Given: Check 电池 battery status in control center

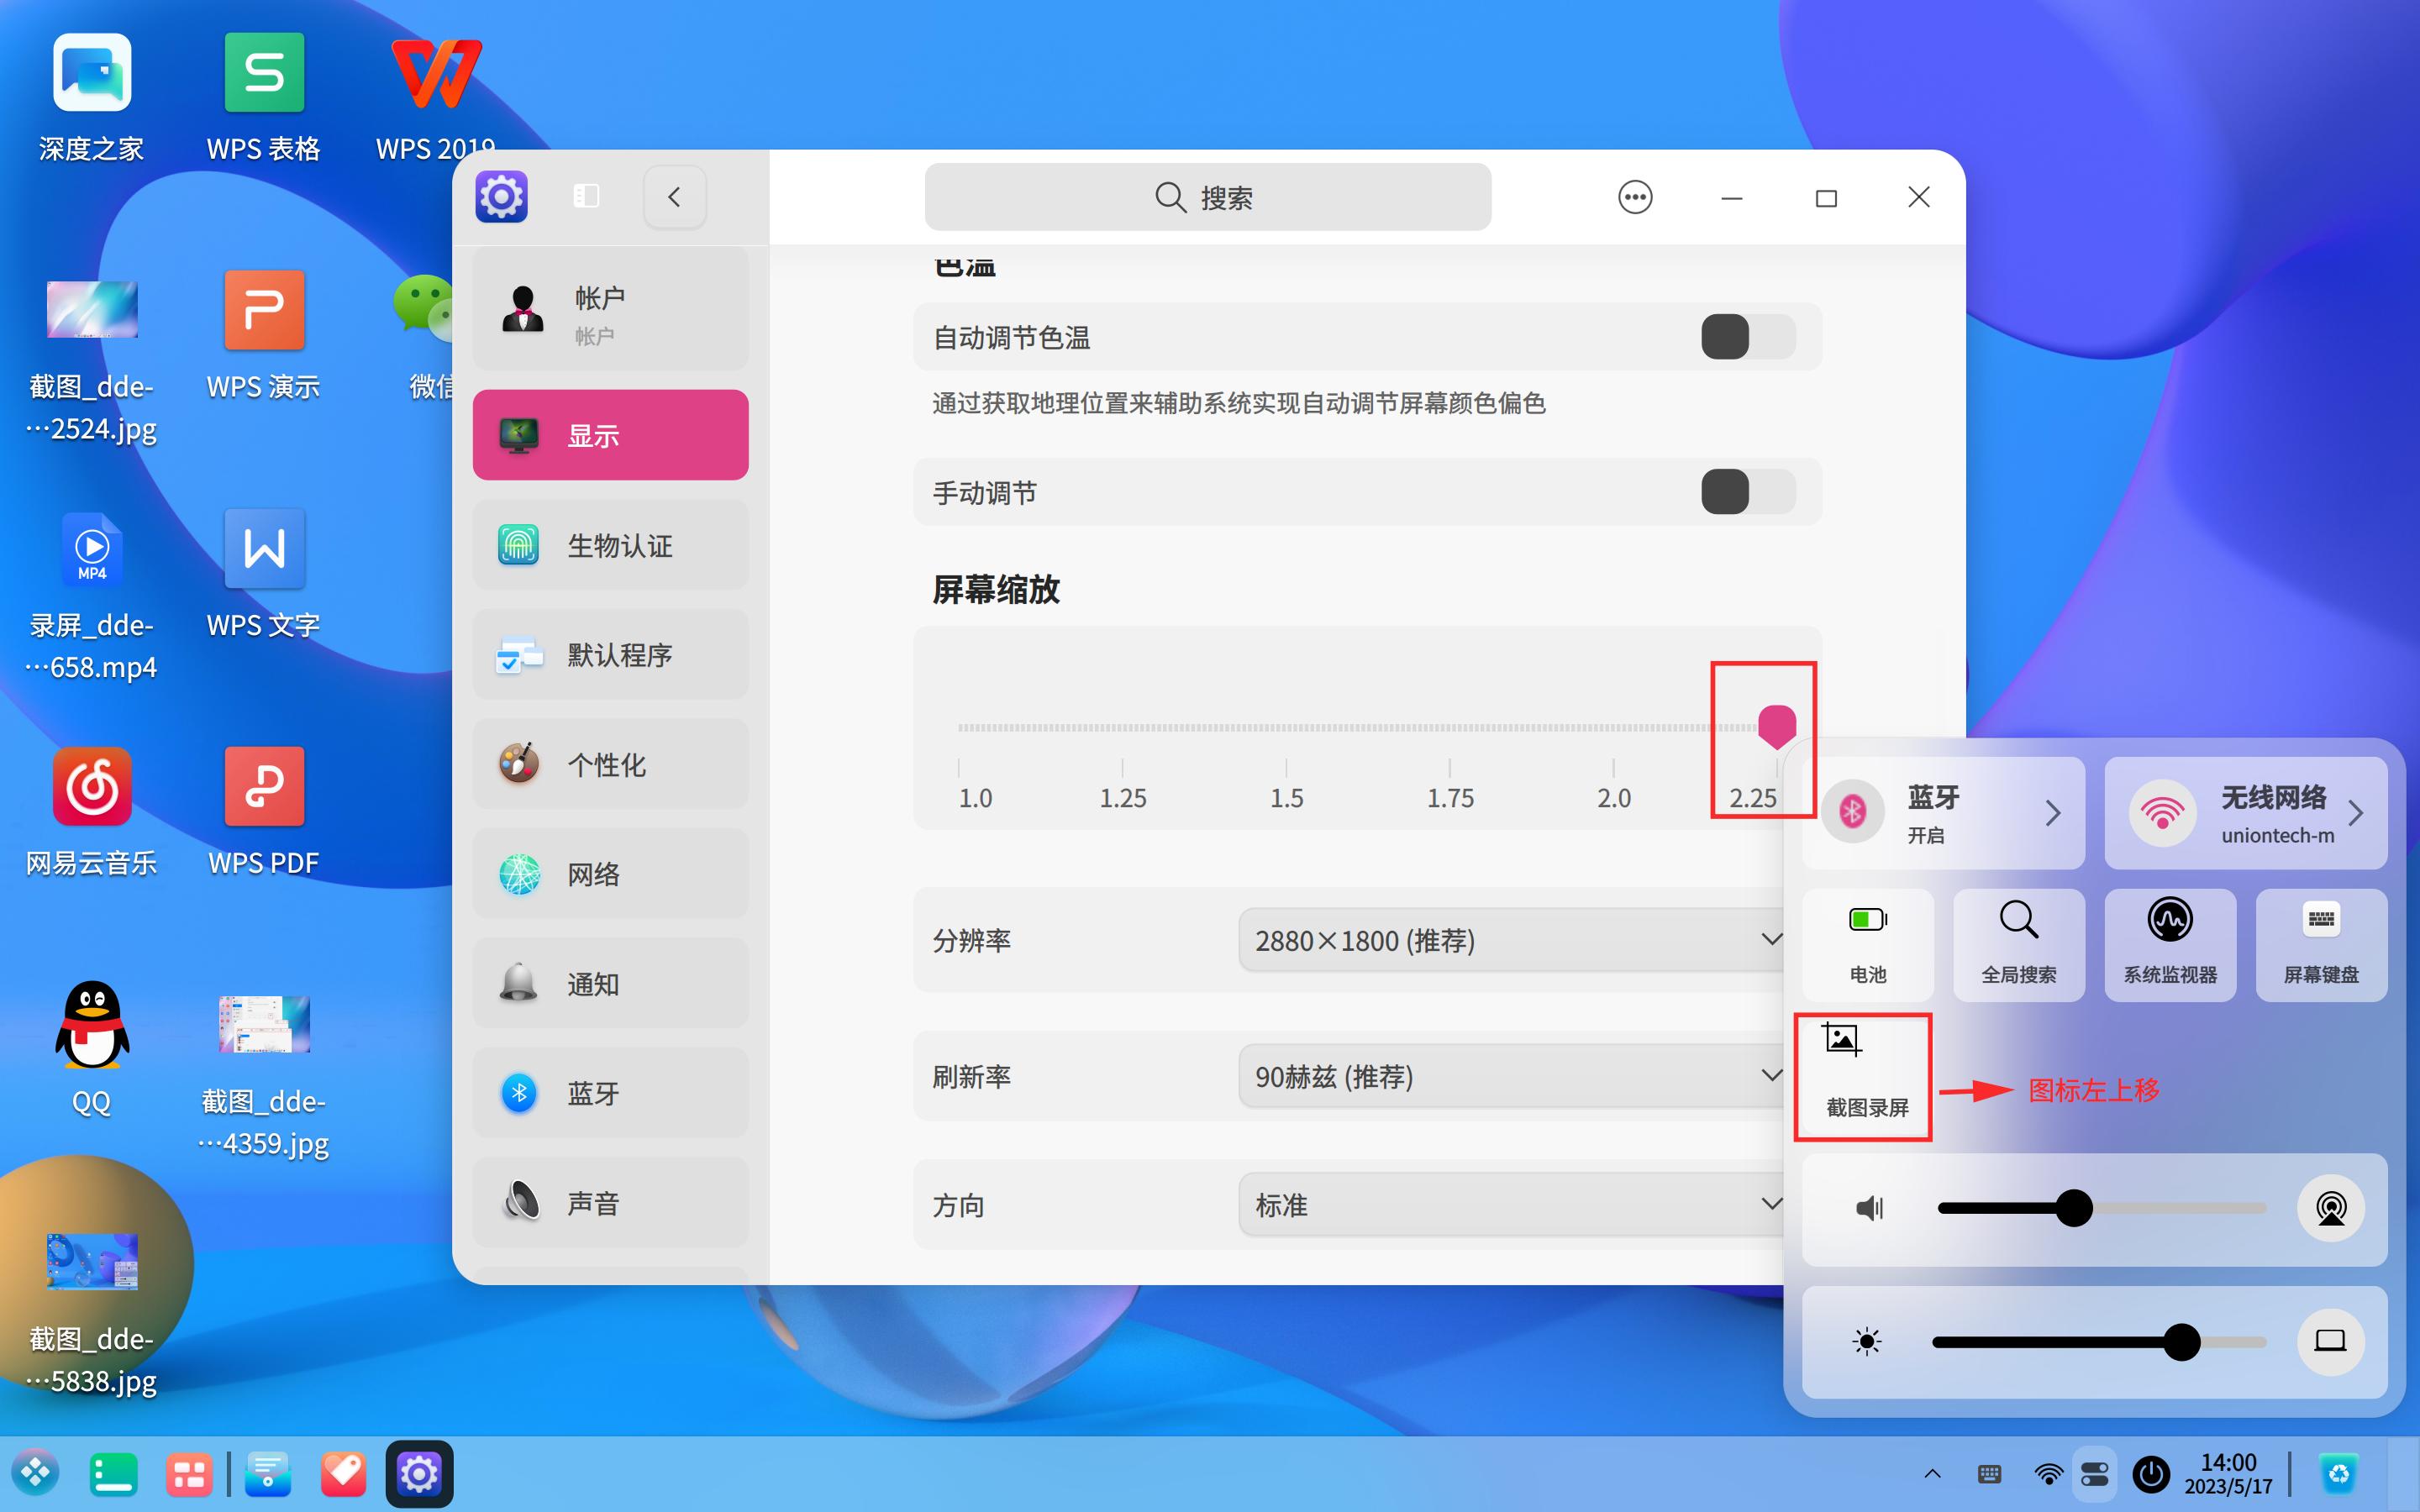Looking at the screenshot, I should point(1866,944).
